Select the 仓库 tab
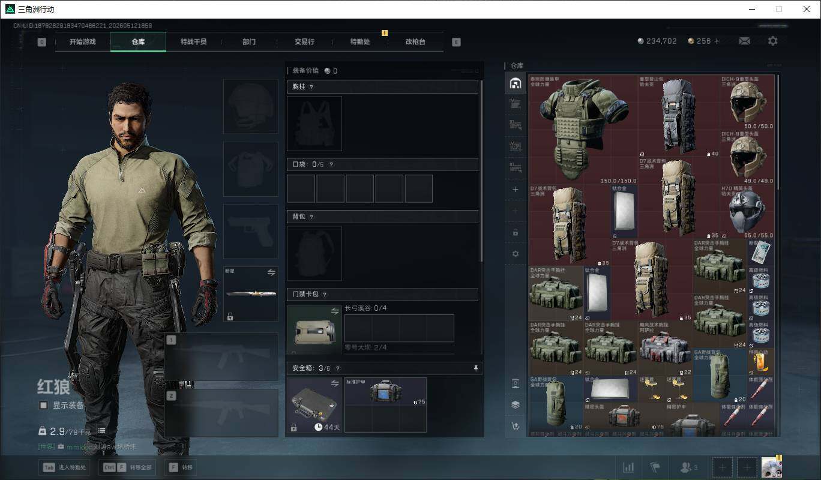The height and width of the screenshot is (480, 821). 138,42
